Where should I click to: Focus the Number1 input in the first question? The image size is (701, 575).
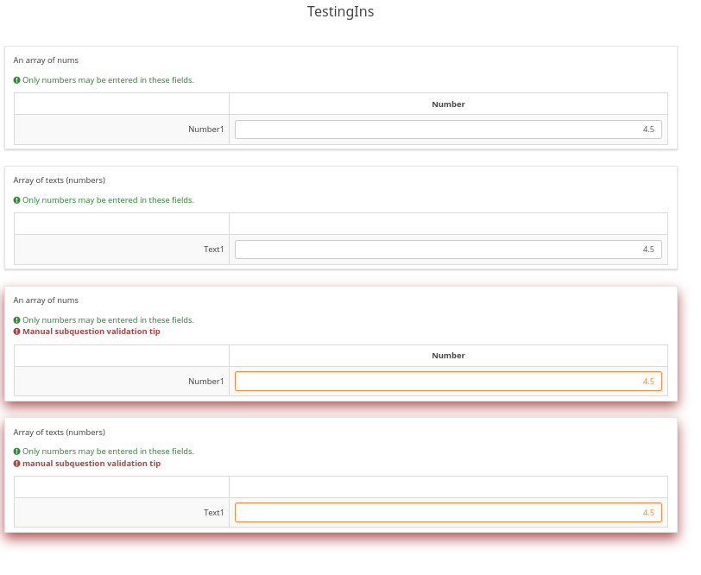coord(448,130)
